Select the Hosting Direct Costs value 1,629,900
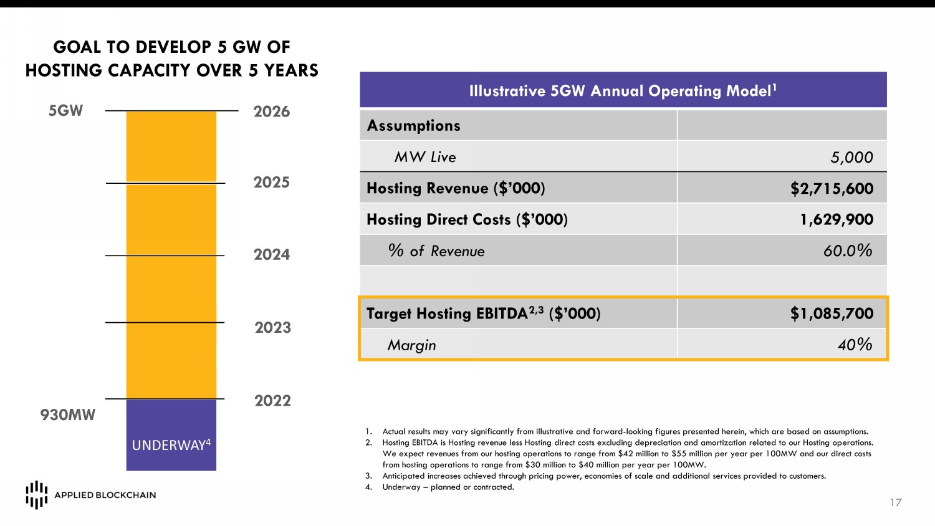 point(837,220)
